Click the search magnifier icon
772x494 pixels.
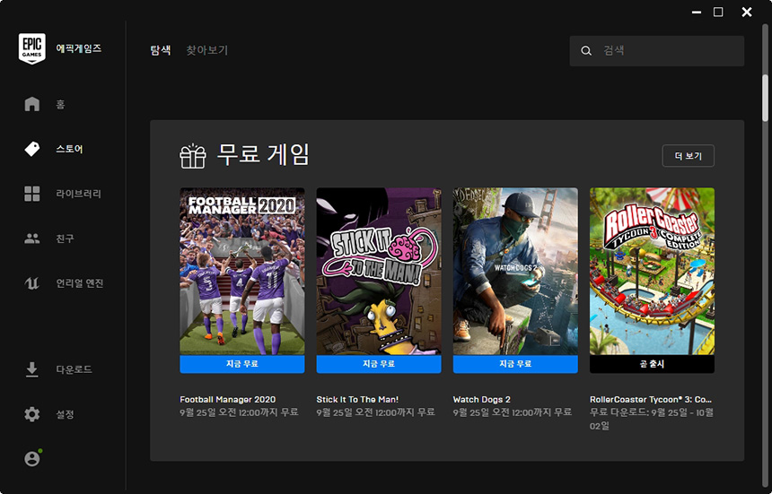coord(586,50)
